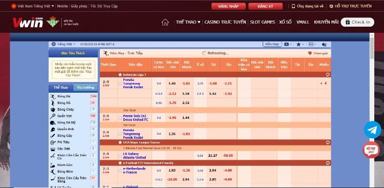The height and width of the screenshot is (188, 384).
Task: Refresh the USA Major League Soccer section
Action: tap(328, 142)
